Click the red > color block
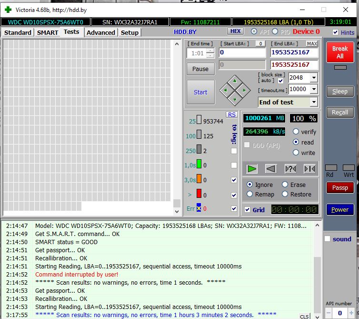 point(199,193)
